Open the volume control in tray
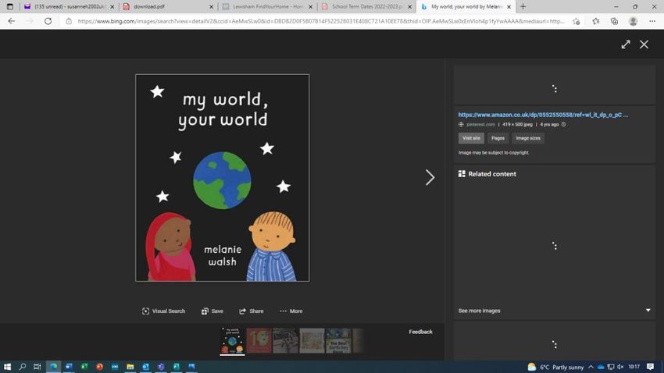The height and width of the screenshot is (373, 664). pyautogui.click(x=620, y=367)
